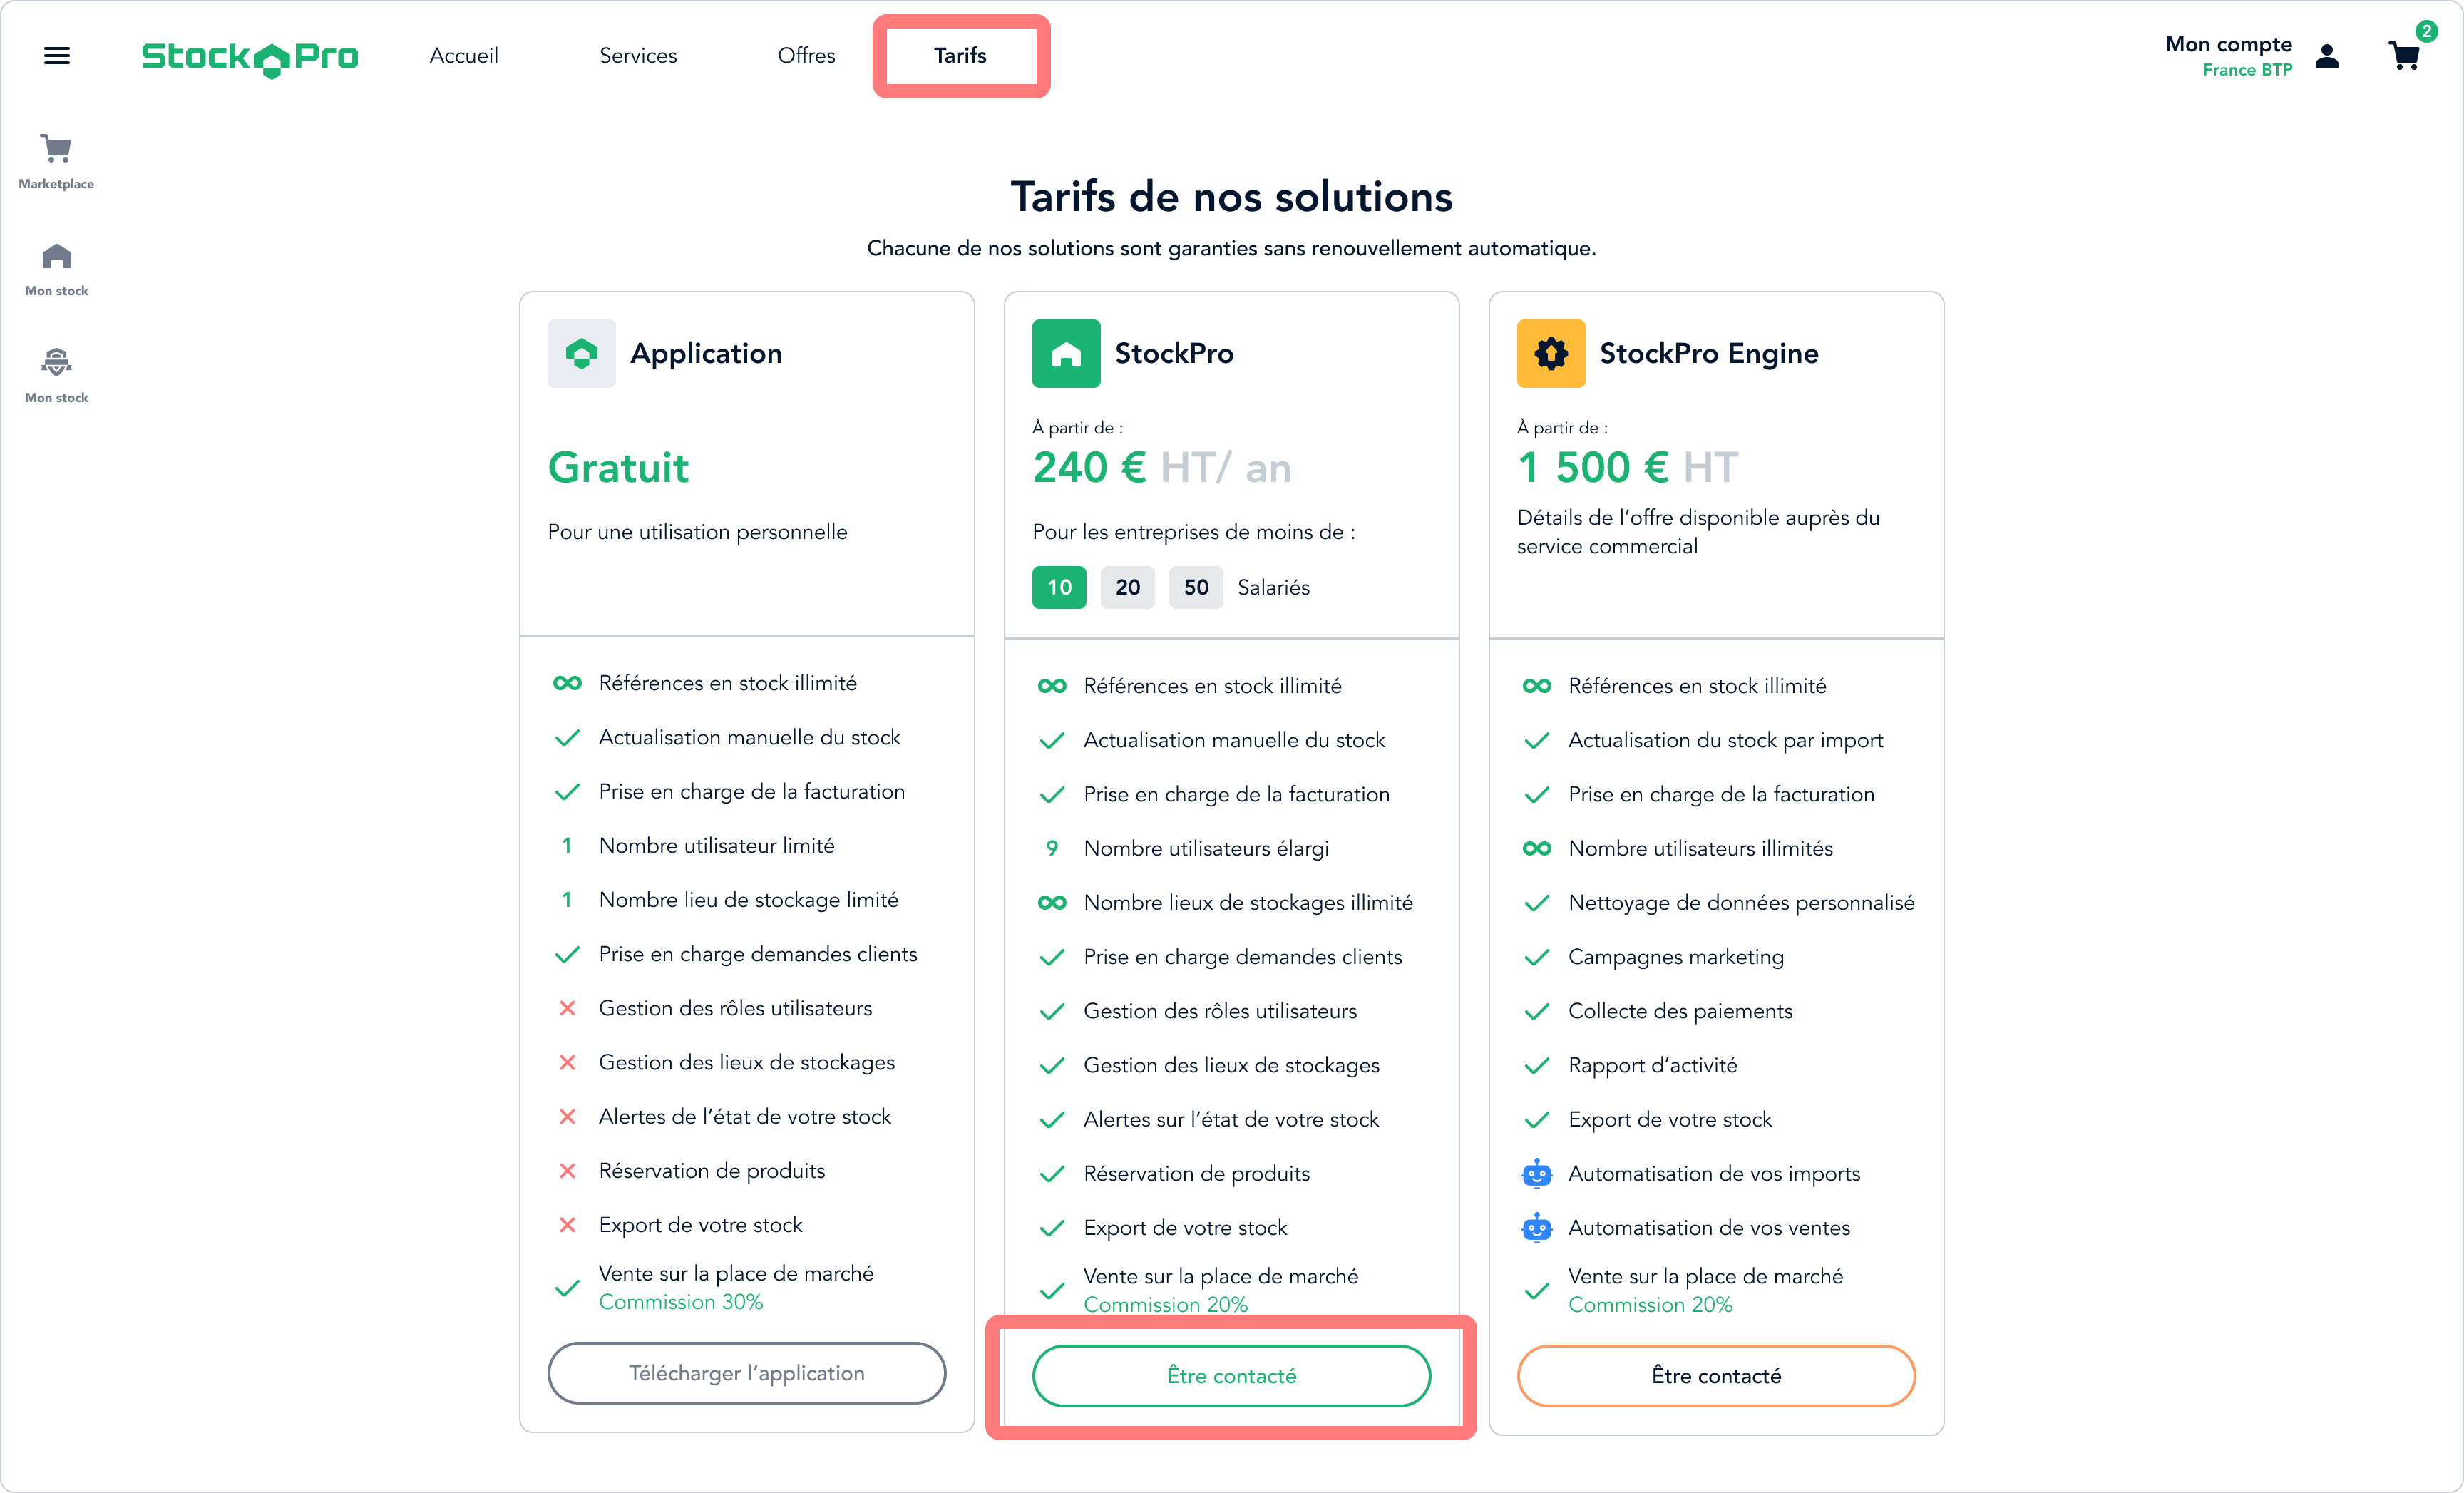The height and width of the screenshot is (1493, 2464).
Task: Click Export de votre stock in StockPro Engine
Action: click(1670, 1120)
